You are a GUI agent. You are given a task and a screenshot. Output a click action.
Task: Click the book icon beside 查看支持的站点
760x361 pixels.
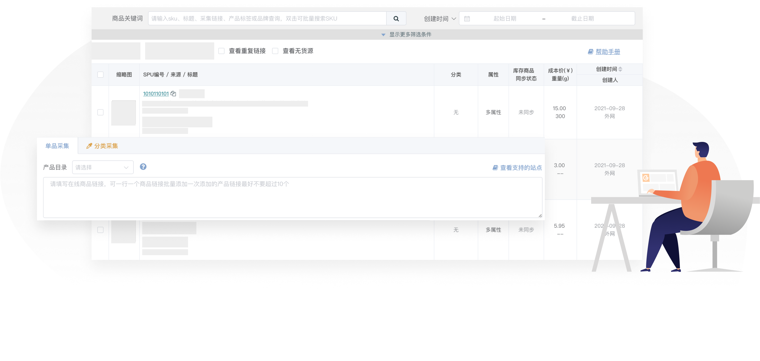495,168
